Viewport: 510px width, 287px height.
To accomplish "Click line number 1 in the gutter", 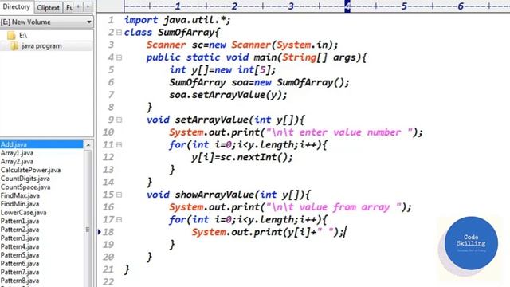I will 111,20.
